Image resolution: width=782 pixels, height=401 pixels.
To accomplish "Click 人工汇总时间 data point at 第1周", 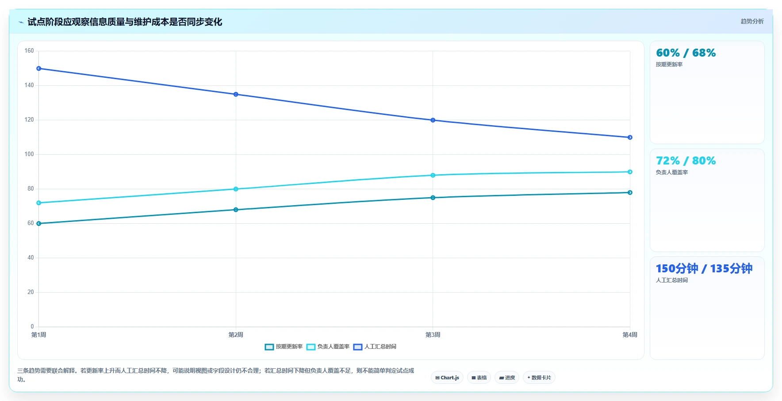I will point(39,69).
